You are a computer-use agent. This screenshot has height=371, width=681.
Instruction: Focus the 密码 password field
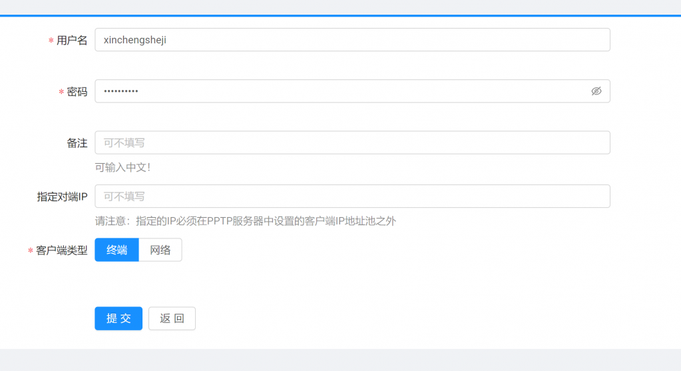[340, 91]
